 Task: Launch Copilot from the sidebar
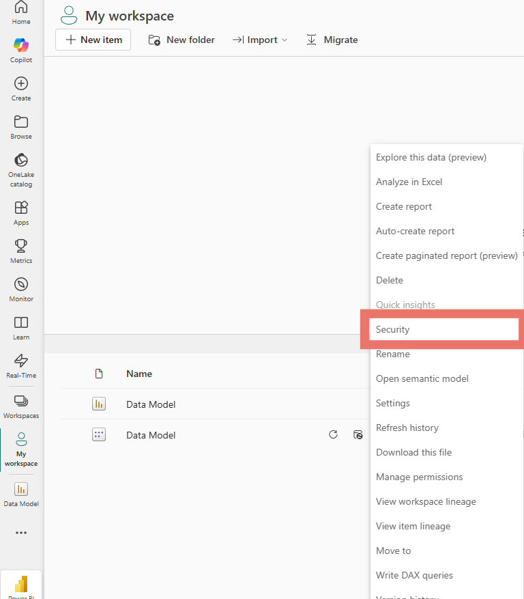pyautogui.click(x=21, y=51)
